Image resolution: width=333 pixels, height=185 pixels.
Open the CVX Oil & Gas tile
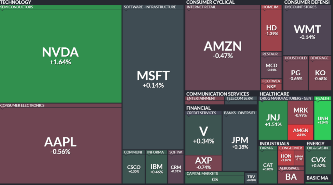(x=318, y=162)
